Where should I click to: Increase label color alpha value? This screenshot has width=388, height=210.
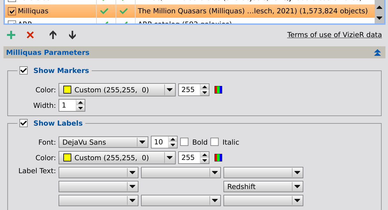(x=205, y=155)
